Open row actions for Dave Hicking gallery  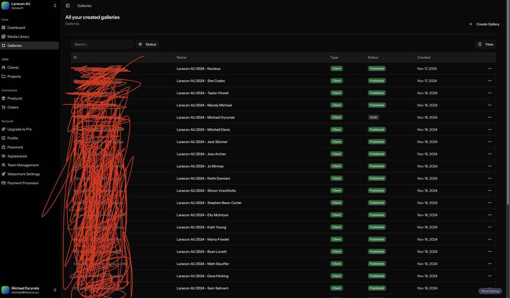[x=490, y=276]
